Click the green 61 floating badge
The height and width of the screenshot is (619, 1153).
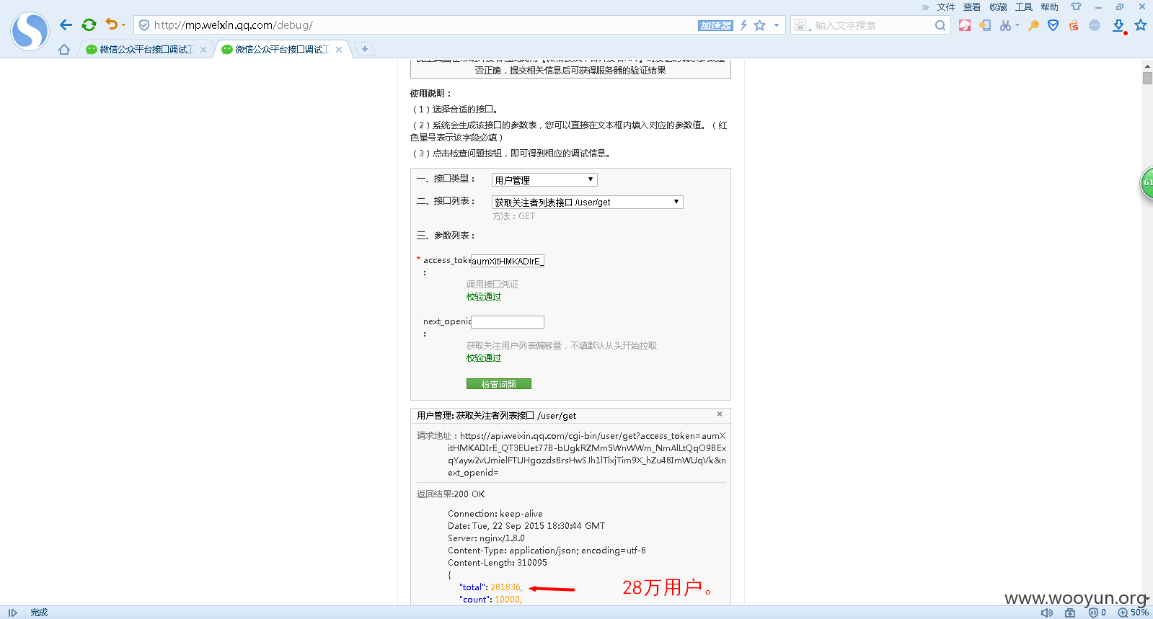pos(1147,183)
